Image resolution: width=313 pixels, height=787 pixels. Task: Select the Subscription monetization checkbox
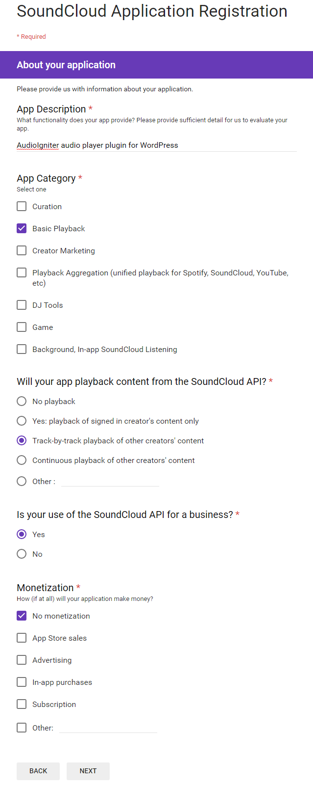(x=22, y=704)
